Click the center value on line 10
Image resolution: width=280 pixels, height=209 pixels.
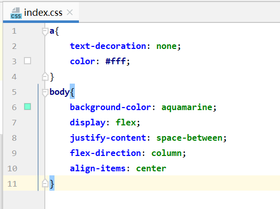[151, 169]
